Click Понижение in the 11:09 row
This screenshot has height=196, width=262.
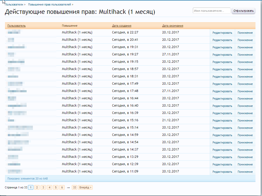[x=245, y=172]
